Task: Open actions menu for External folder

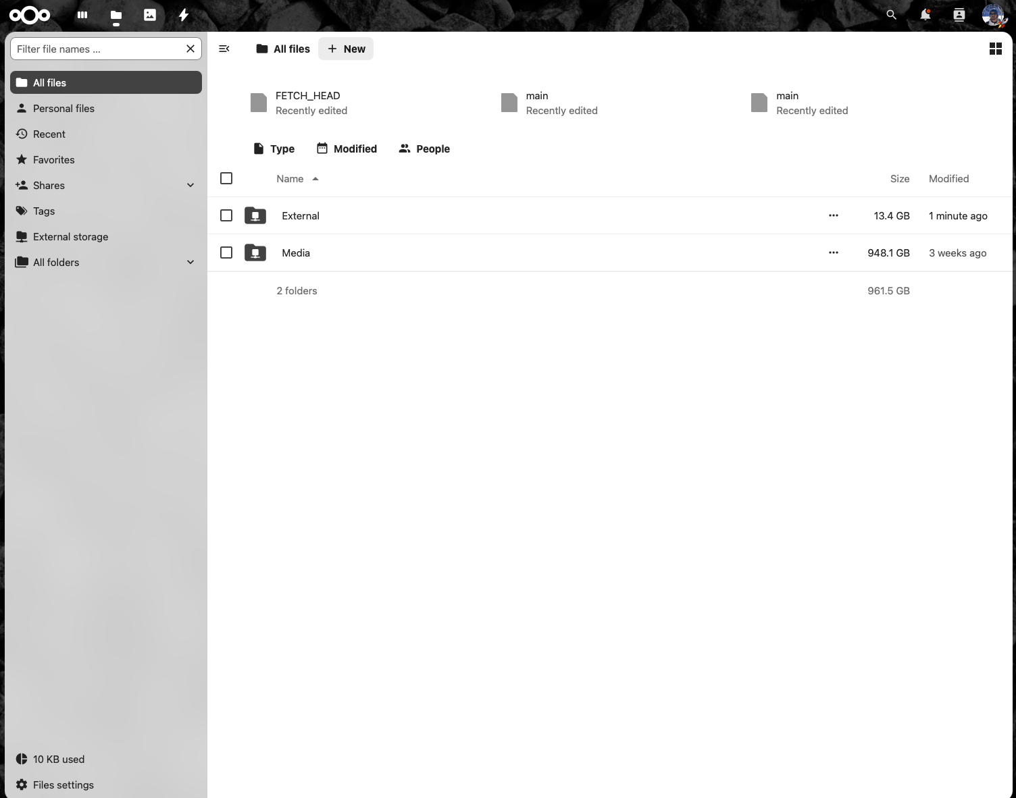Action: (x=833, y=215)
